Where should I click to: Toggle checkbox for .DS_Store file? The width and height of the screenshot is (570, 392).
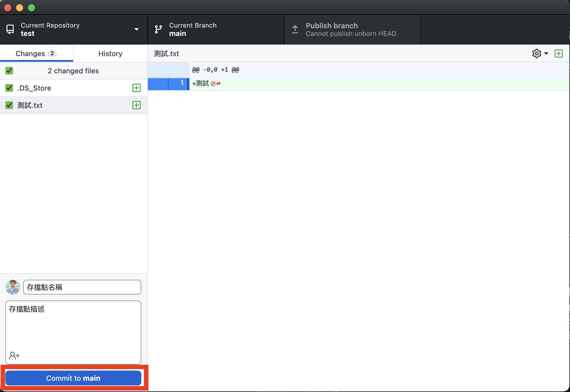point(9,88)
